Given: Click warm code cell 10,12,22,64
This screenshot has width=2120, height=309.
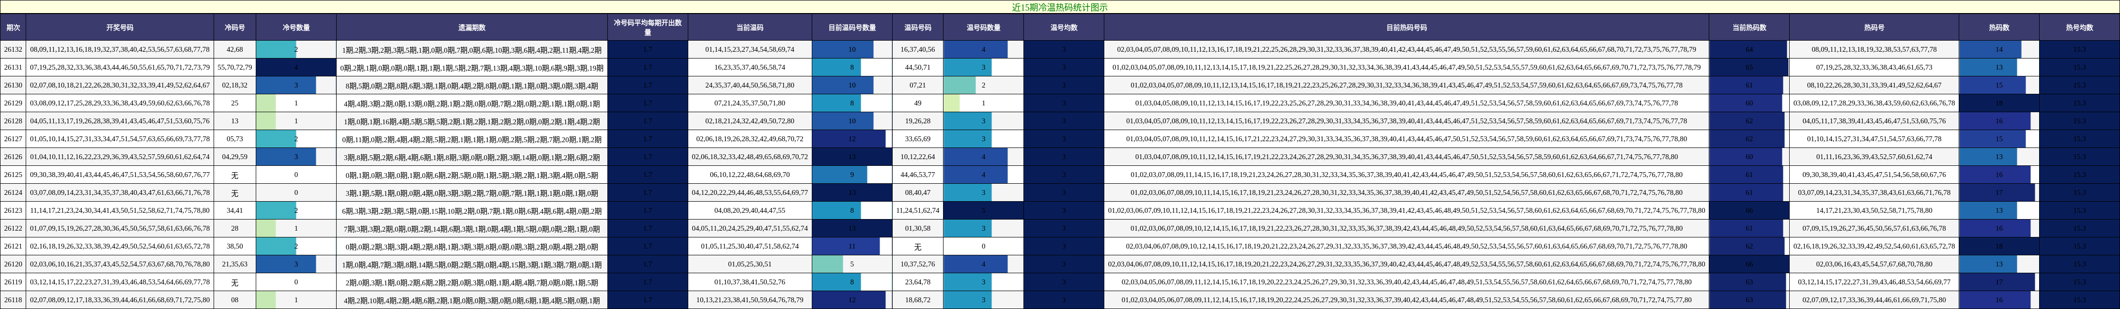Looking at the screenshot, I should [x=918, y=157].
